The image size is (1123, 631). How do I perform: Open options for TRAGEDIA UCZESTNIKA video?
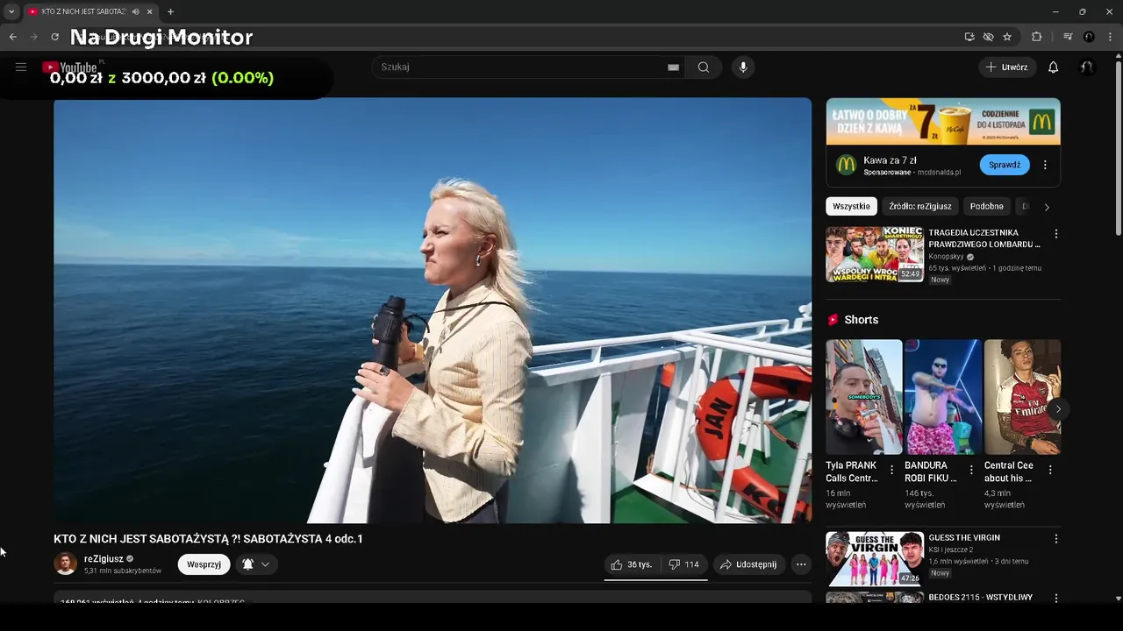point(1056,234)
